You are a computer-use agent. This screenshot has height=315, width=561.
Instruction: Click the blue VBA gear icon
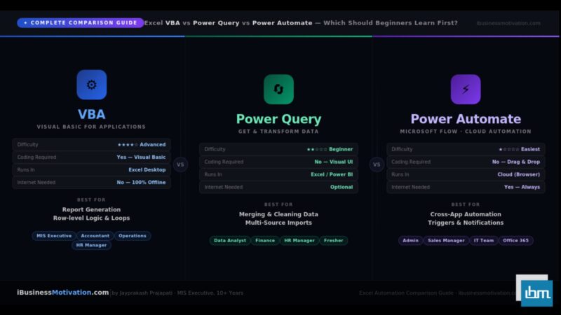click(x=91, y=85)
